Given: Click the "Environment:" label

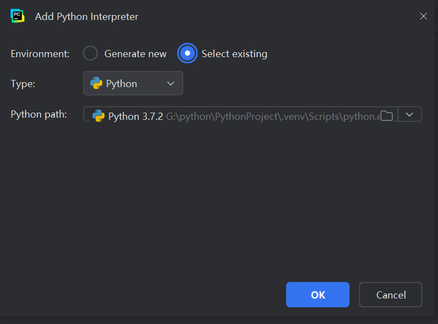Looking at the screenshot, I should [x=40, y=54].
